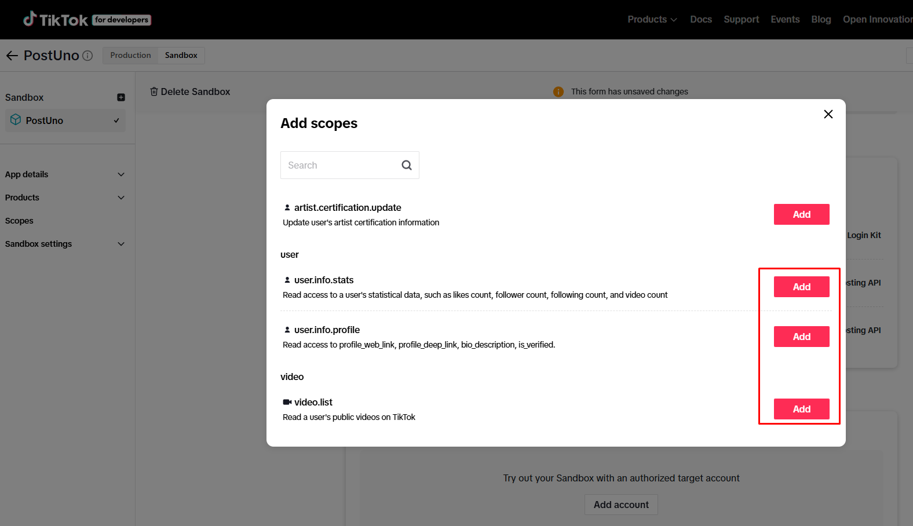Click the trash icon for Delete Sandbox
The height and width of the screenshot is (526, 913).
tap(154, 92)
